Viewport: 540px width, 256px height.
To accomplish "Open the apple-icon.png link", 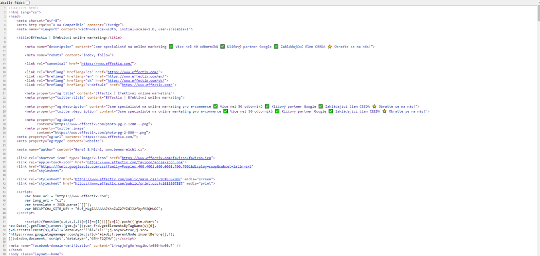I will pos(136,162).
